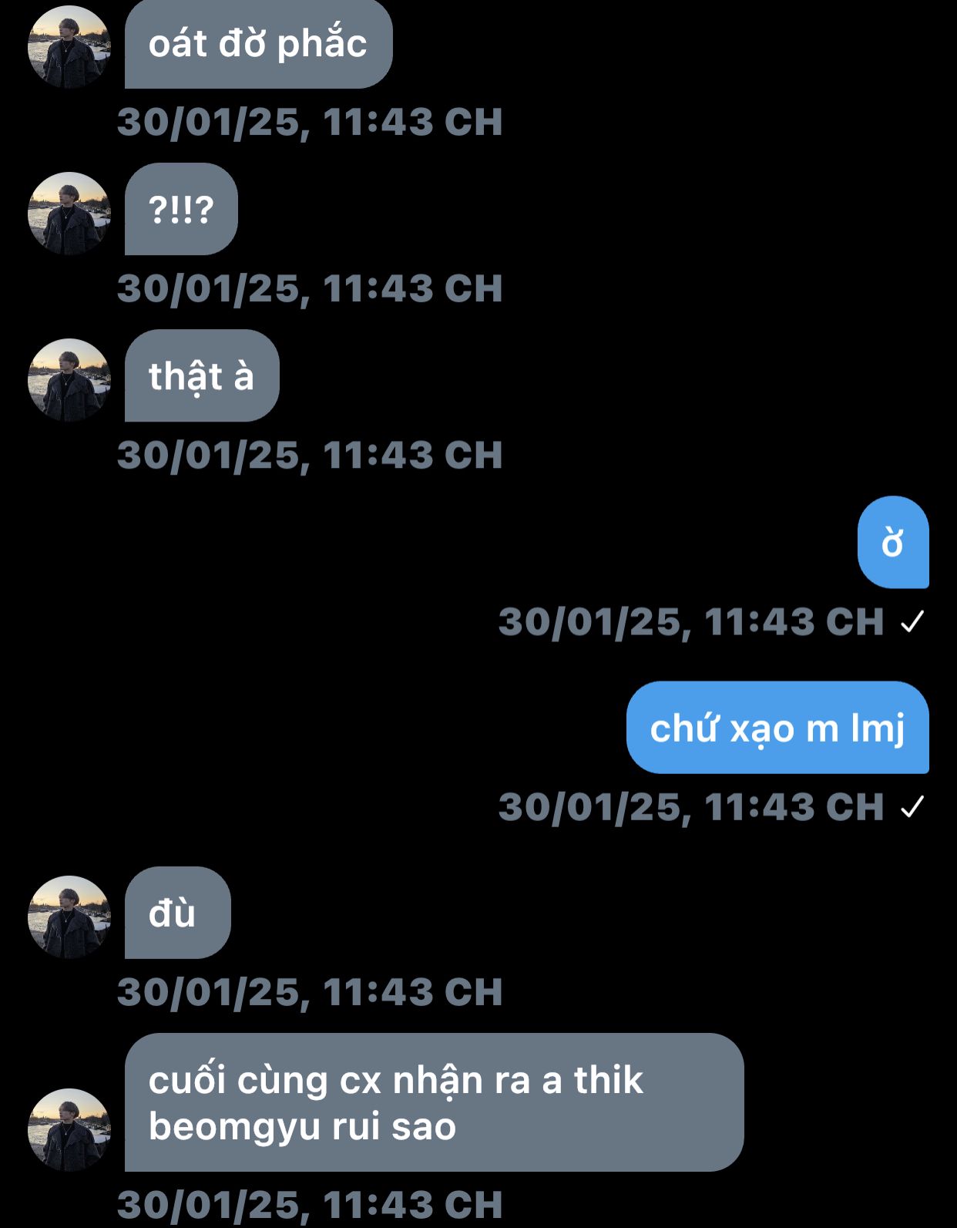Click timestamp under "oát đờ phắc"
Viewport: 957px width, 1228px height.
(310, 122)
